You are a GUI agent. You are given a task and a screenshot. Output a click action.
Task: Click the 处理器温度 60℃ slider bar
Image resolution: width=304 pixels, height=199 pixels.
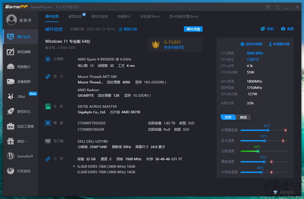click(x=264, y=130)
